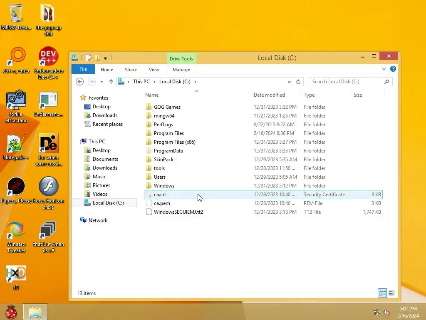
Task: Switch to Large icons view button
Action: click(391, 293)
